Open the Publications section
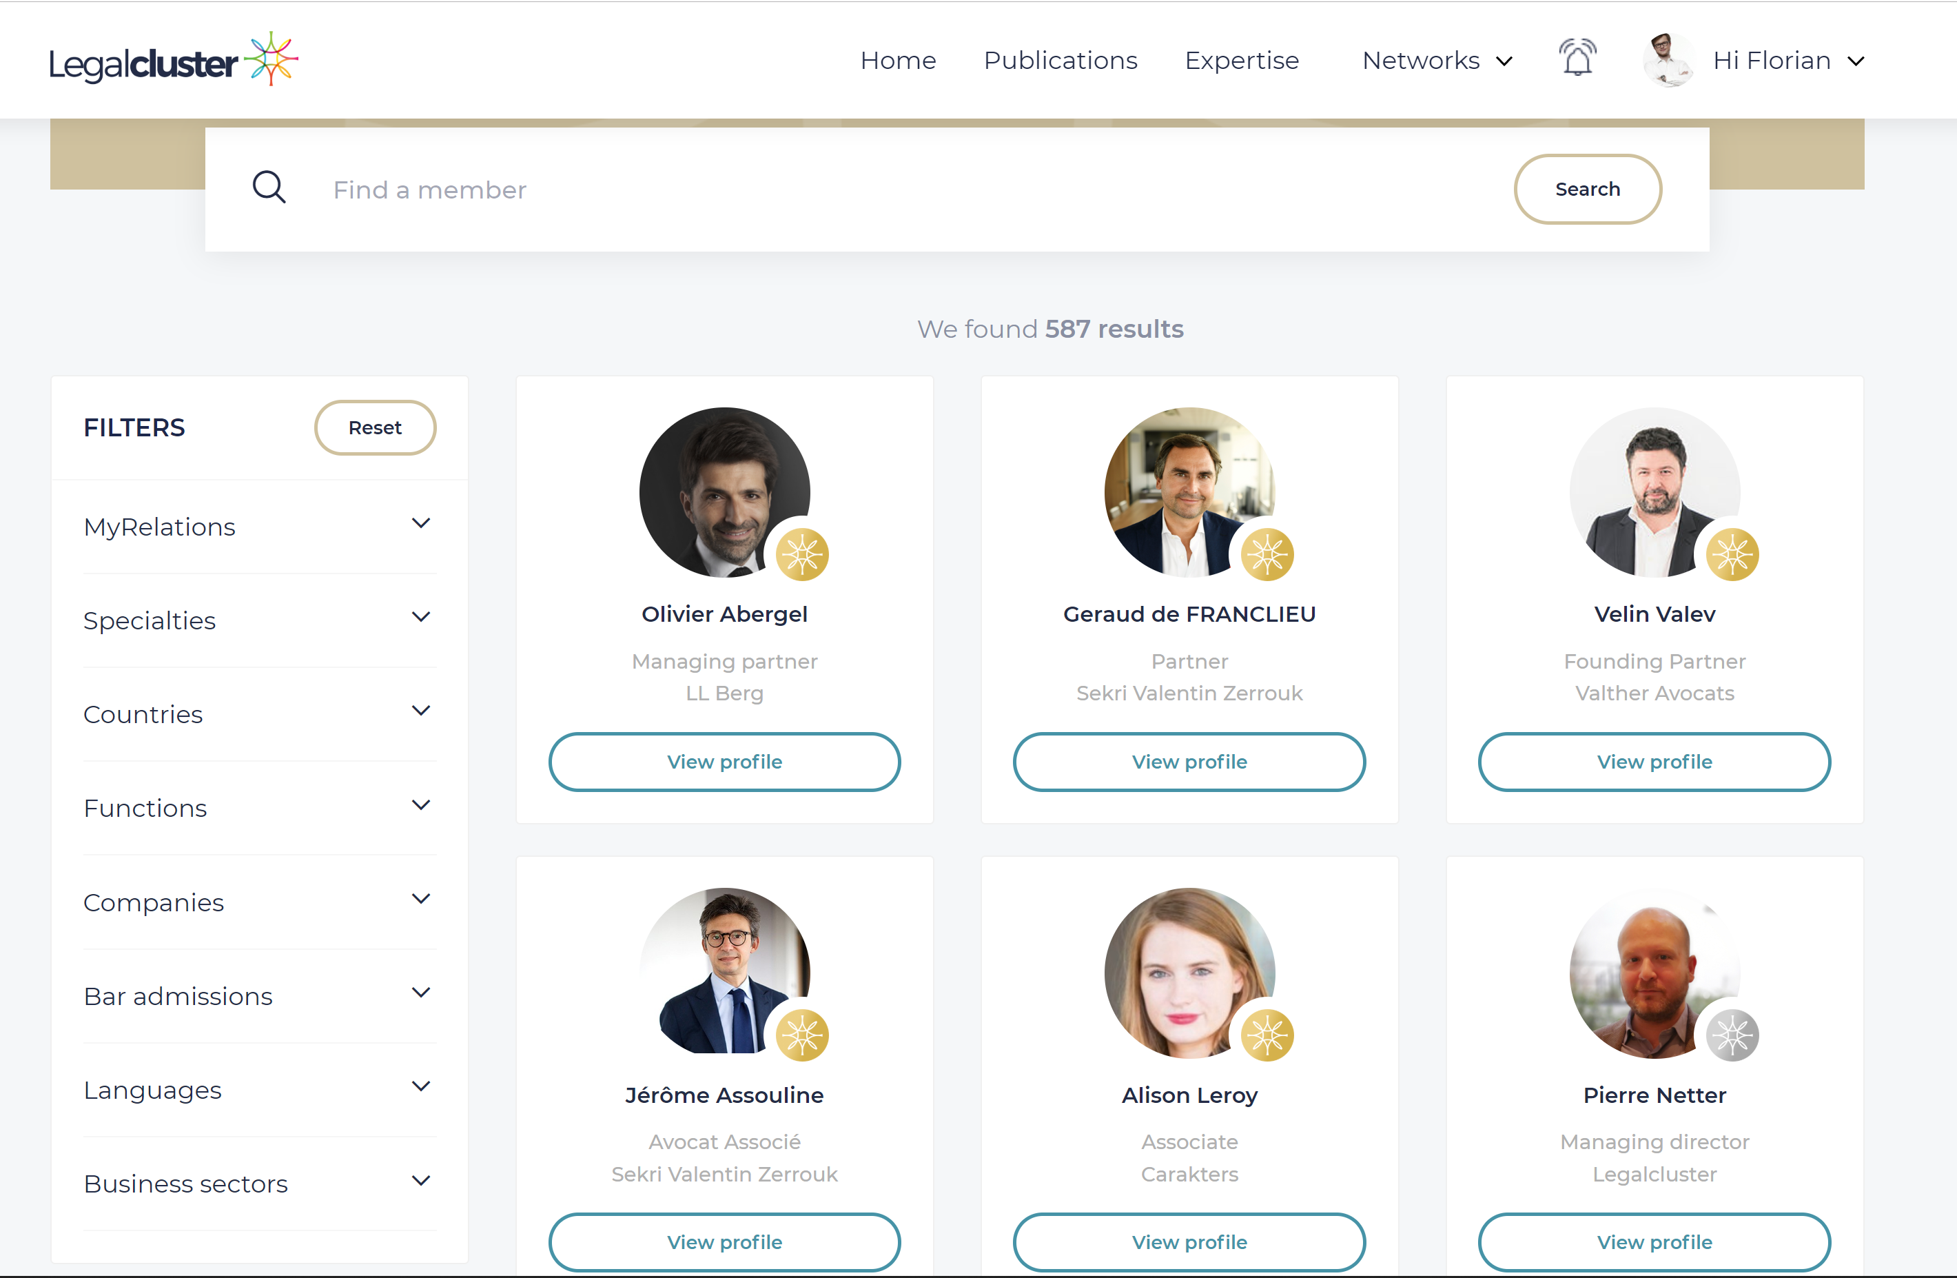 pyautogui.click(x=1060, y=60)
